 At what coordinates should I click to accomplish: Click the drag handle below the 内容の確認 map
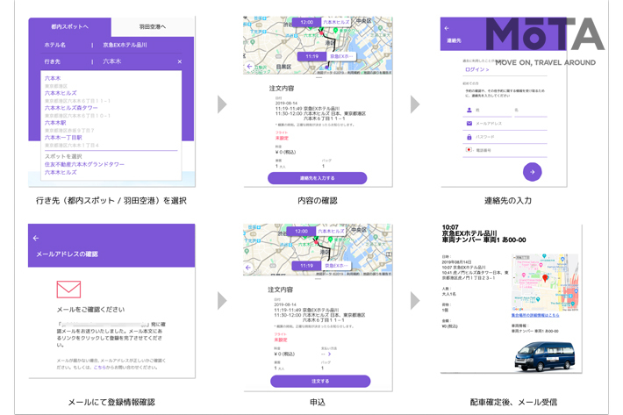click(x=319, y=77)
